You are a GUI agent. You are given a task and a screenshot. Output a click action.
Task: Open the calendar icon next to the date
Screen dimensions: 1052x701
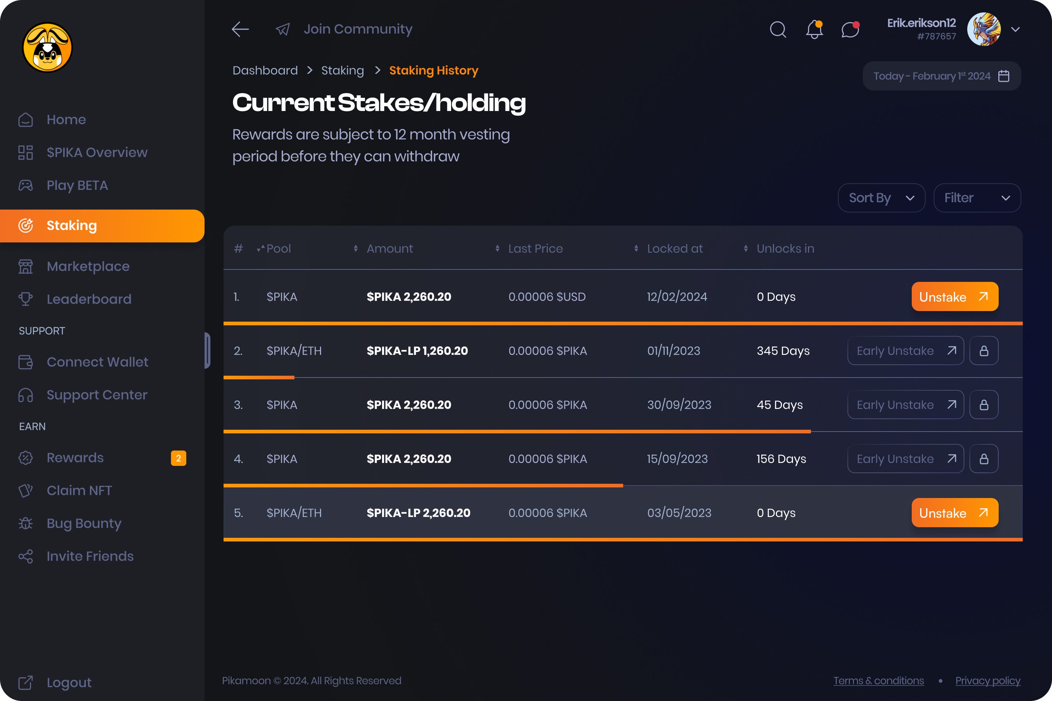pyautogui.click(x=1004, y=76)
